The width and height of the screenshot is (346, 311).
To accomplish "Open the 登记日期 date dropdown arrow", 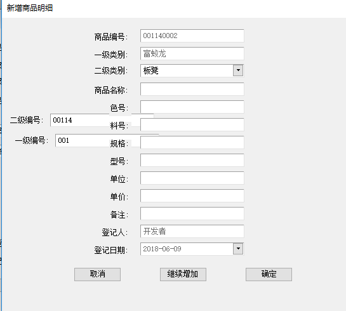I will click(238, 249).
